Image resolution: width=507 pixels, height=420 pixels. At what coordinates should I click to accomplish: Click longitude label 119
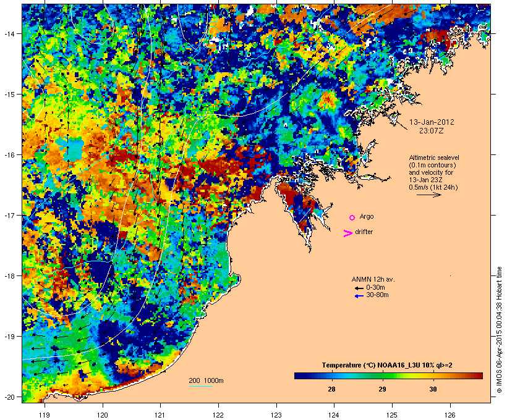45,415
